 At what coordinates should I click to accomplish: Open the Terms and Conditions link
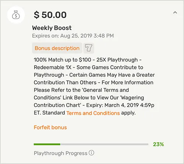93,113
